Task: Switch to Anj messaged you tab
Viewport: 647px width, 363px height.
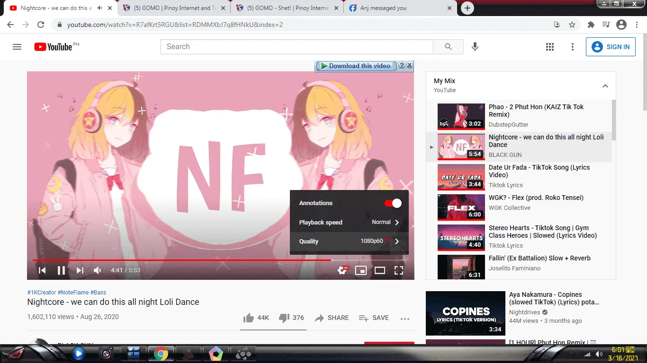Action: [x=401, y=8]
